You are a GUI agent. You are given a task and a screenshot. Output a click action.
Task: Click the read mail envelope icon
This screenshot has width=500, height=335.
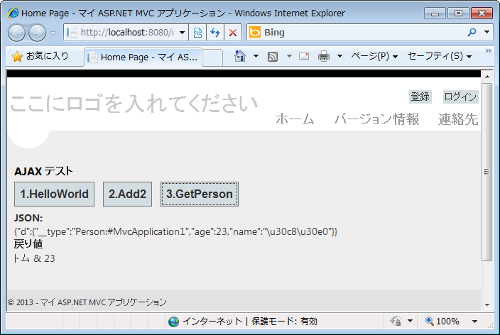(x=304, y=56)
